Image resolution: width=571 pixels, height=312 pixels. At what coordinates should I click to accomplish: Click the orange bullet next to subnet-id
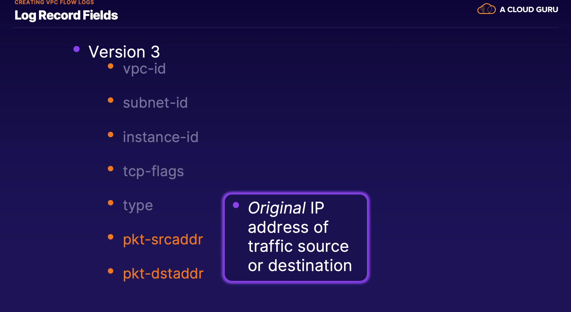(x=111, y=100)
